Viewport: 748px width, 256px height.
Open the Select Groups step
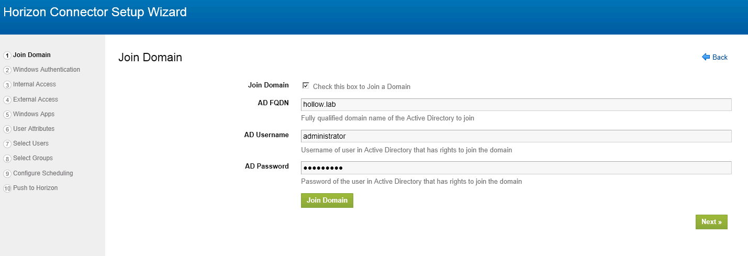pos(32,158)
